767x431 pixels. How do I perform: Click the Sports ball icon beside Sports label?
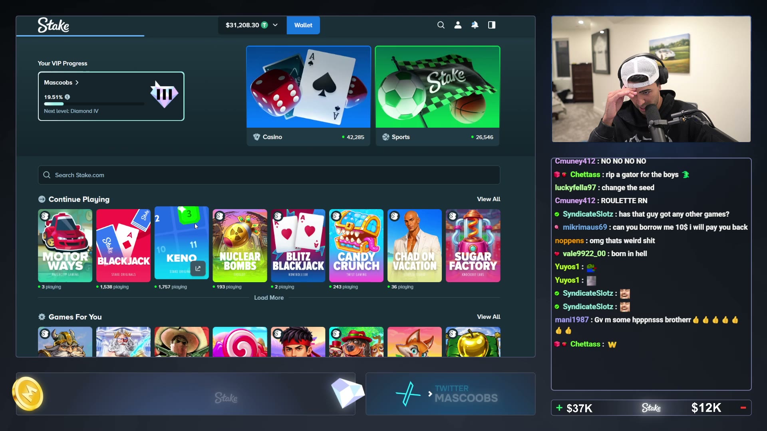[x=385, y=137]
